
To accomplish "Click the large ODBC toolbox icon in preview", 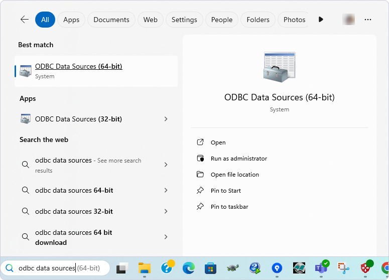I will 280,67.
